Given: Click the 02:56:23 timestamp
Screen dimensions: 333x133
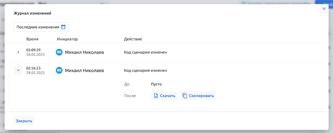Looking at the screenshot, I should 33,68.
